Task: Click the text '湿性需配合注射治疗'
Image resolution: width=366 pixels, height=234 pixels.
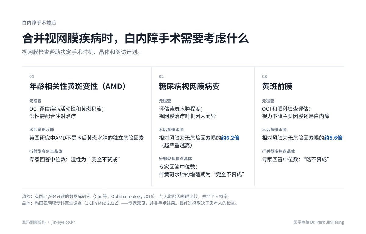Action: click(x=52, y=116)
